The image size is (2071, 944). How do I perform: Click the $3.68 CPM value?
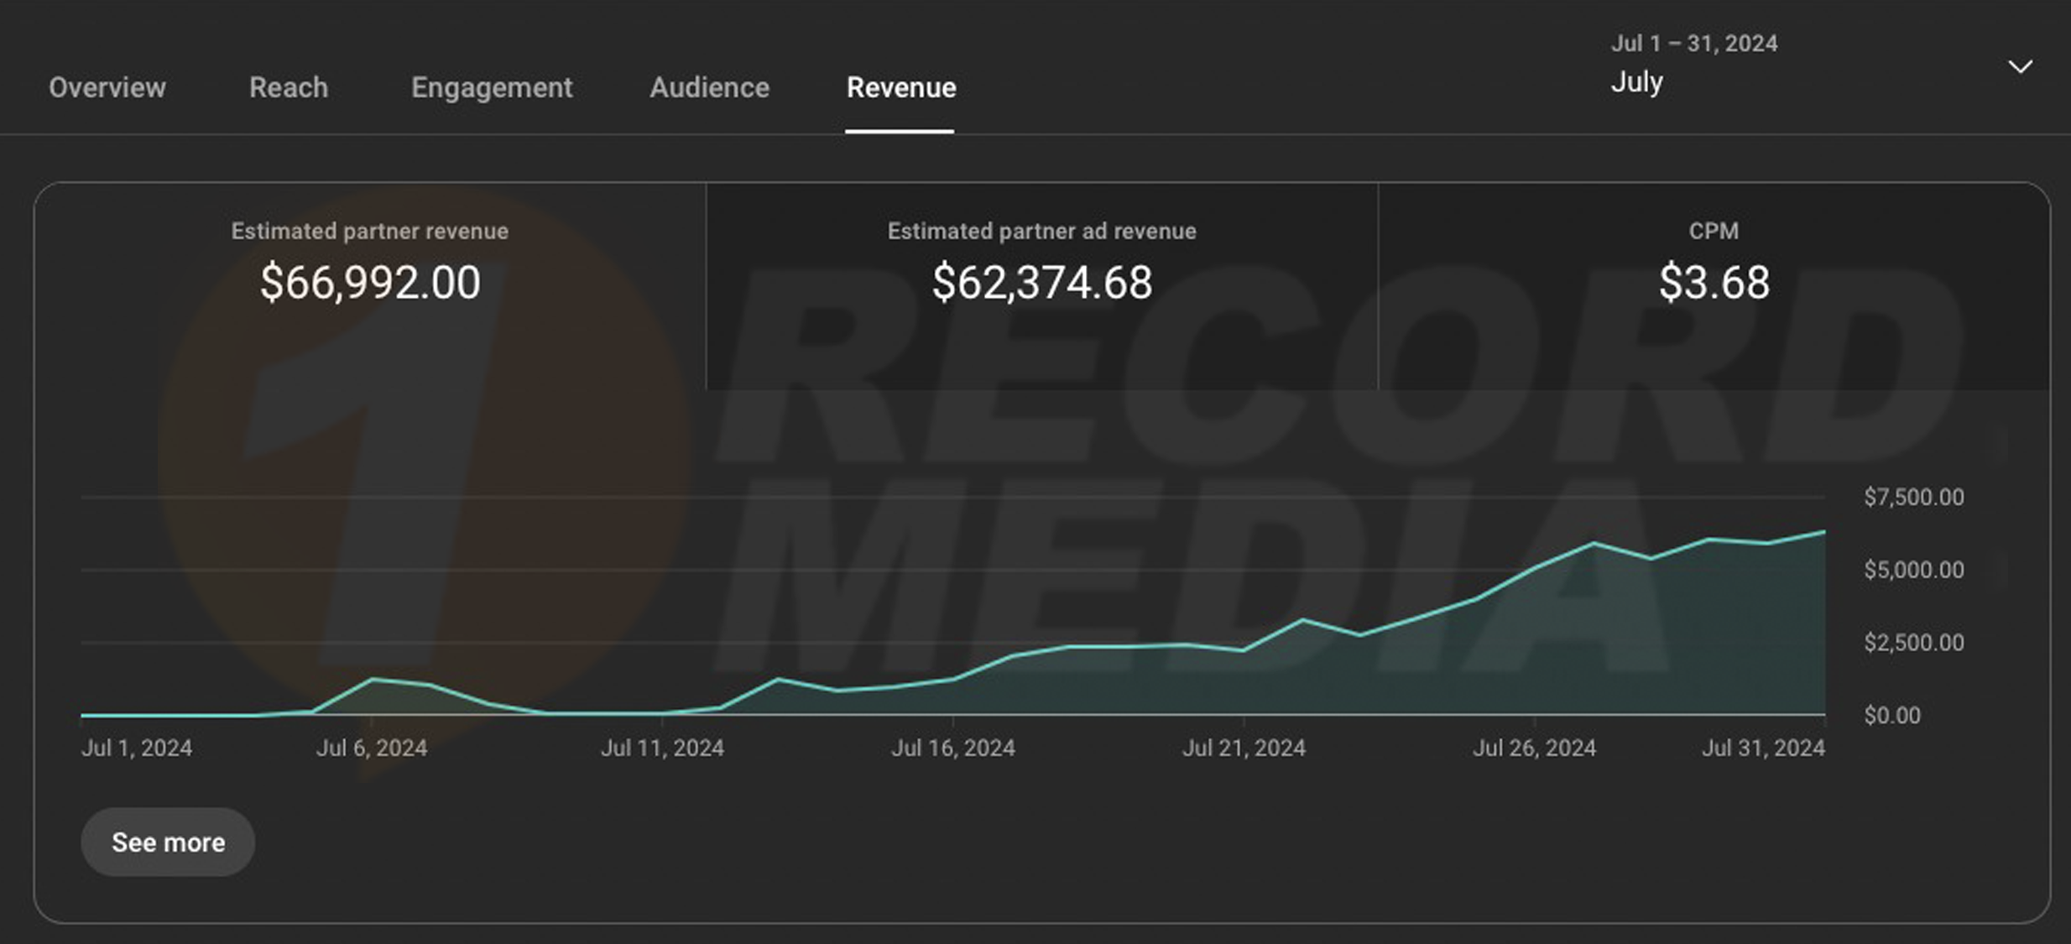point(1714,282)
